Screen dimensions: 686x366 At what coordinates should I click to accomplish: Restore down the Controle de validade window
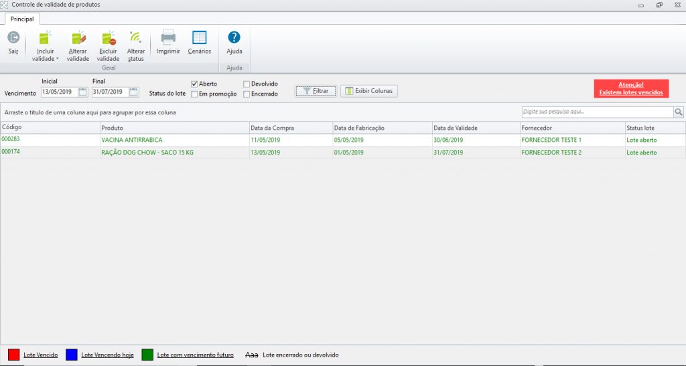tap(659, 5)
